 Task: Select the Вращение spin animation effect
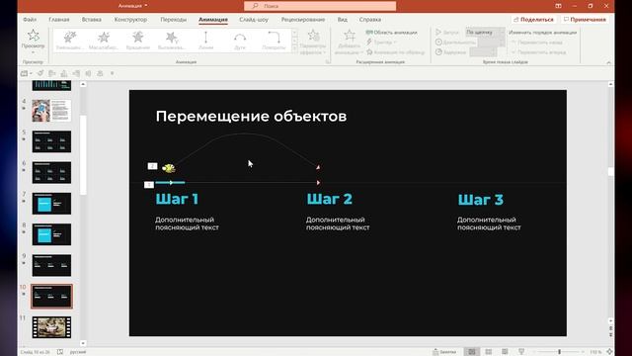click(138, 41)
